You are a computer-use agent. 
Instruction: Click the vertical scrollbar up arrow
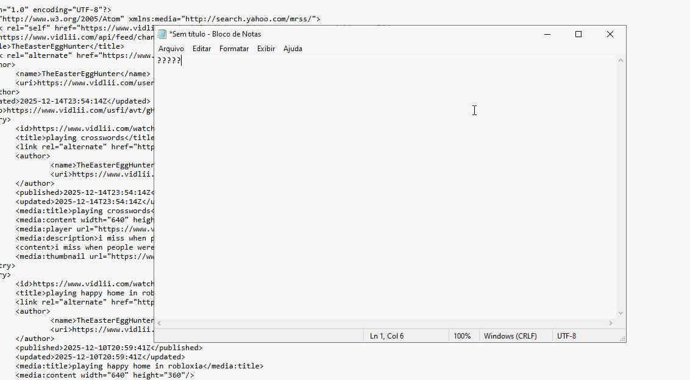621,60
